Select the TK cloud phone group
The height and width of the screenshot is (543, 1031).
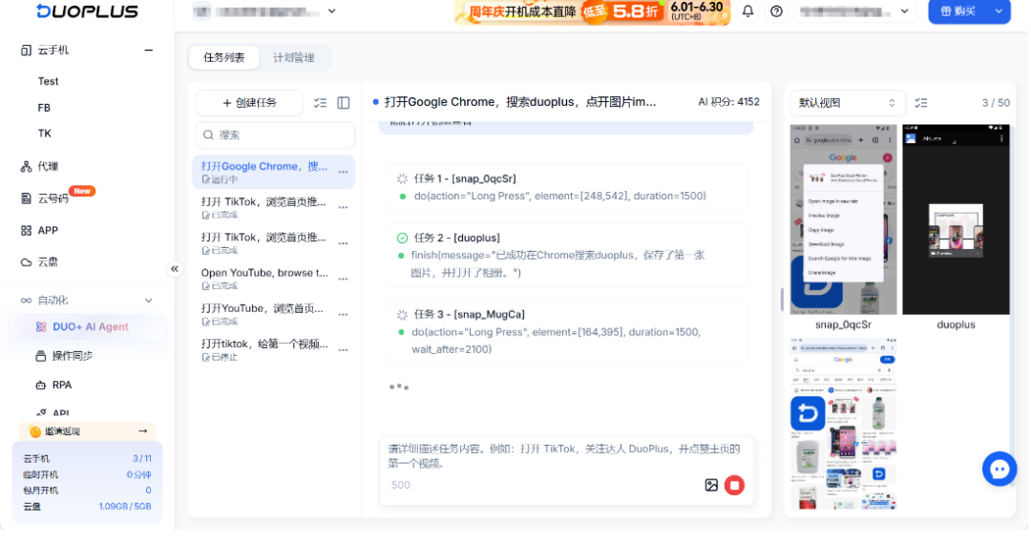point(44,133)
